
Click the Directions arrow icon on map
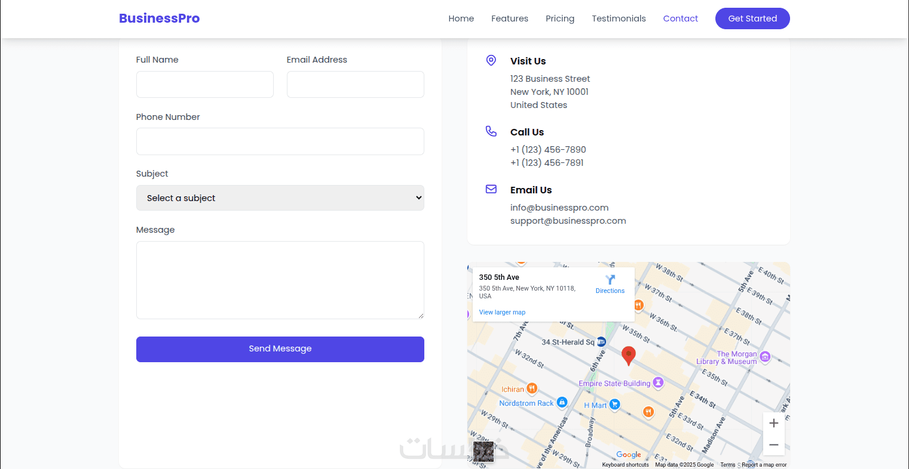click(610, 280)
